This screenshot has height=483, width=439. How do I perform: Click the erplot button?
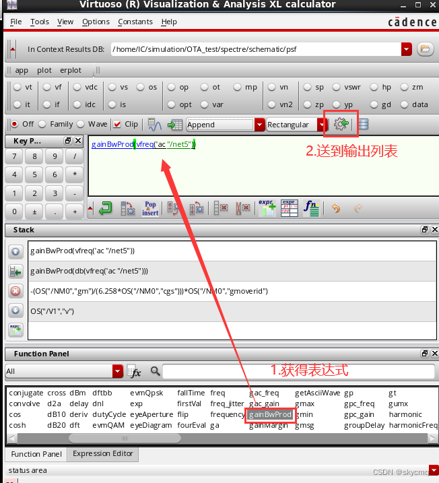[x=71, y=70]
